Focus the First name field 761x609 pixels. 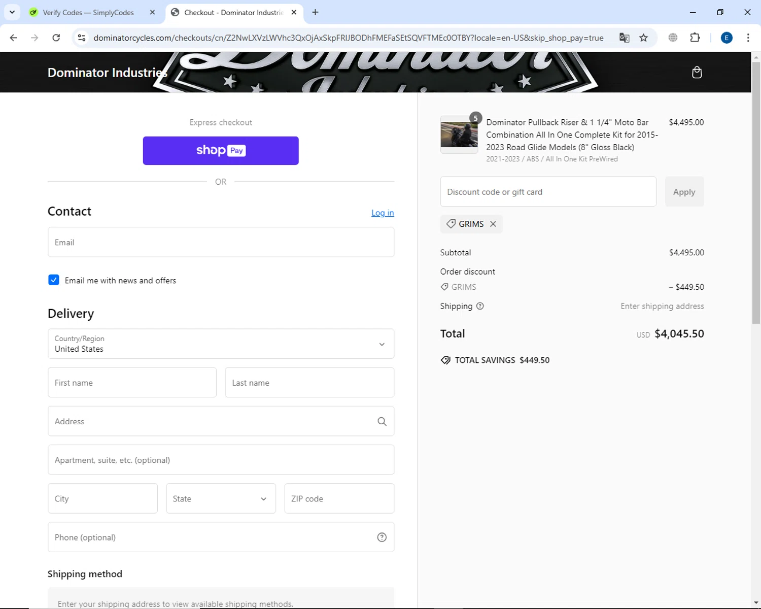[132, 383]
